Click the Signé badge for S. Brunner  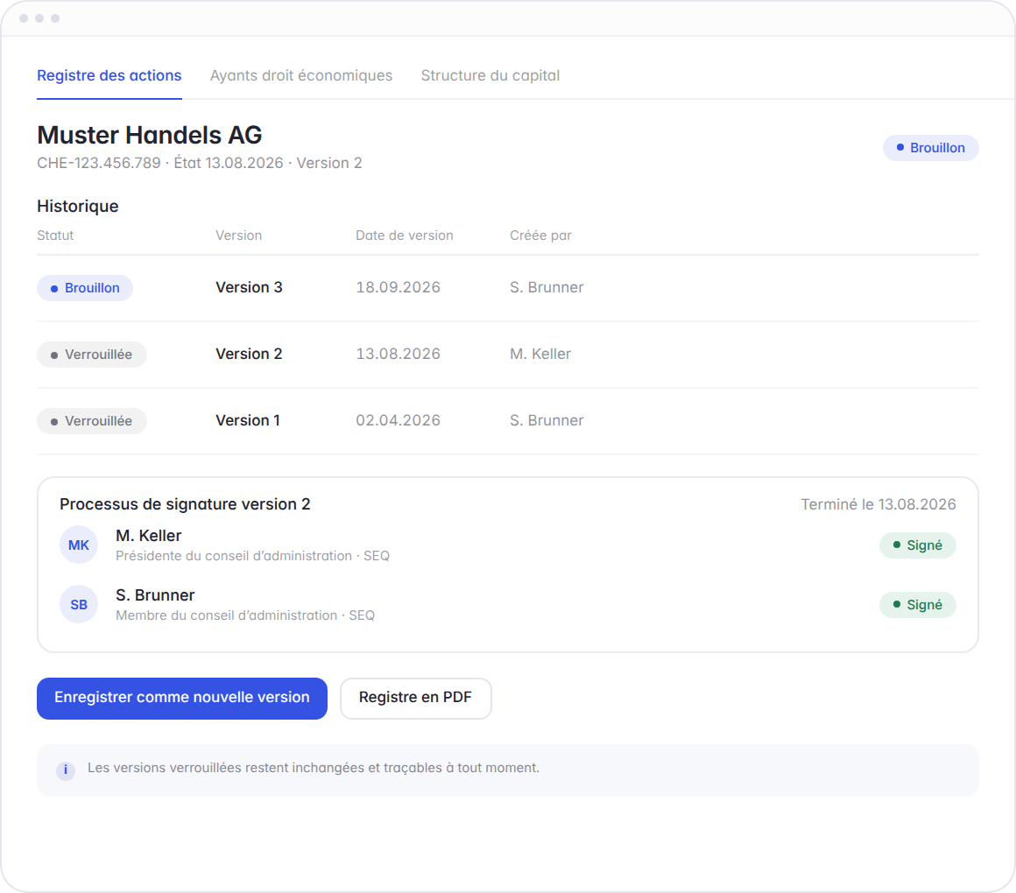pyautogui.click(x=918, y=605)
